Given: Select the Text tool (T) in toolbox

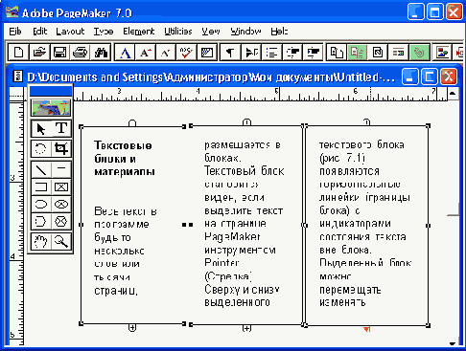Looking at the screenshot, I should point(61,129).
